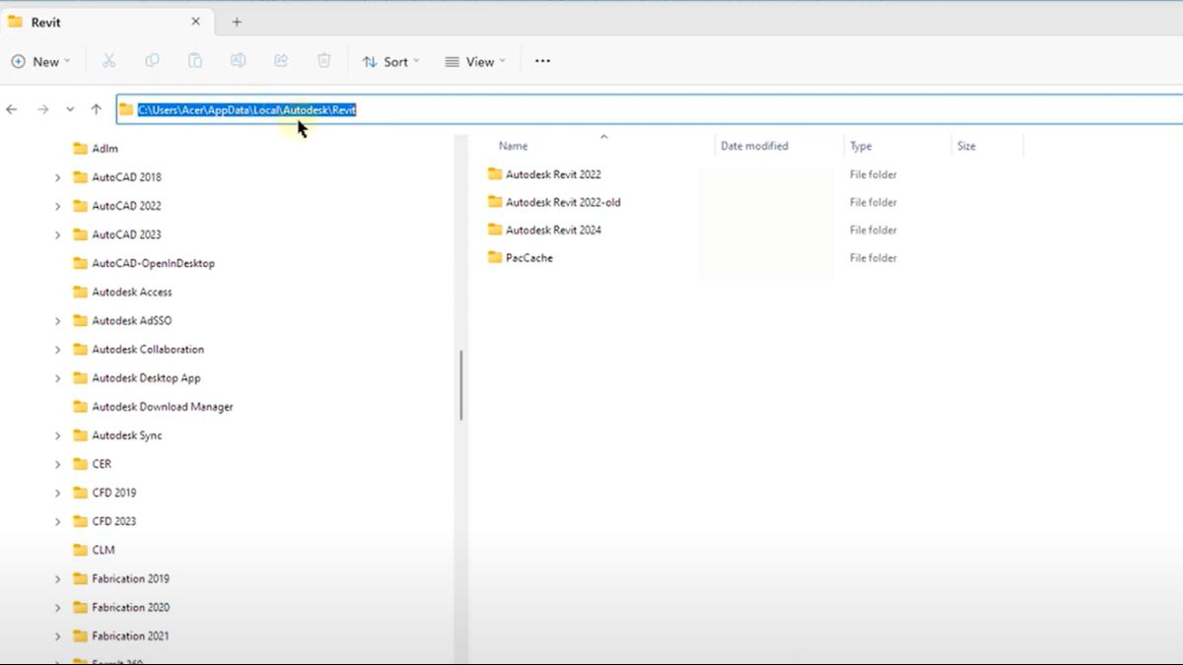Select AutoCAD-OpenInDesktop in navigation tree
Screen dimensions: 1183x665
tap(153, 263)
